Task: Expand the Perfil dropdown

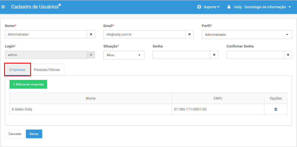Action: click(x=247, y=35)
